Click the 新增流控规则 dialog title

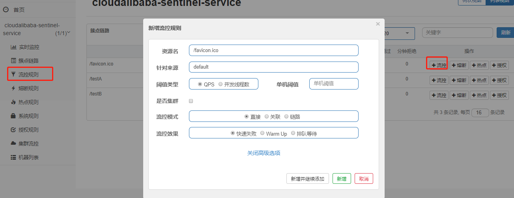[x=165, y=28]
